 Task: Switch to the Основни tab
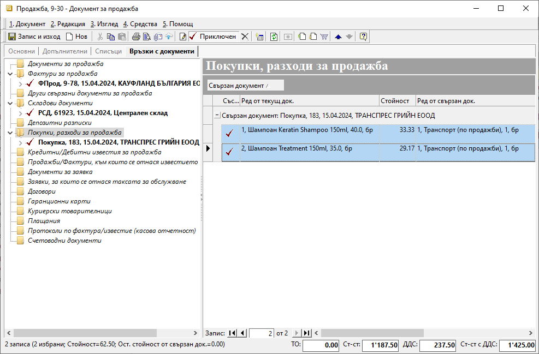21,51
